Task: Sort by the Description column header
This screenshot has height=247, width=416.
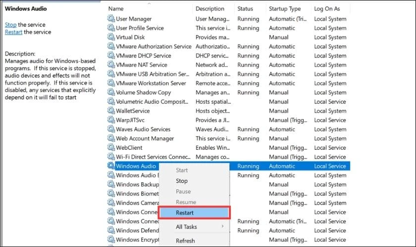Action: point(210,9)
